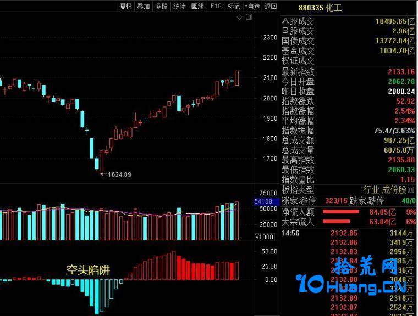This screenshot has height=316, width=418.
Task: Click 涨家.涨停 count 323/15
Action: click(336, 200)
